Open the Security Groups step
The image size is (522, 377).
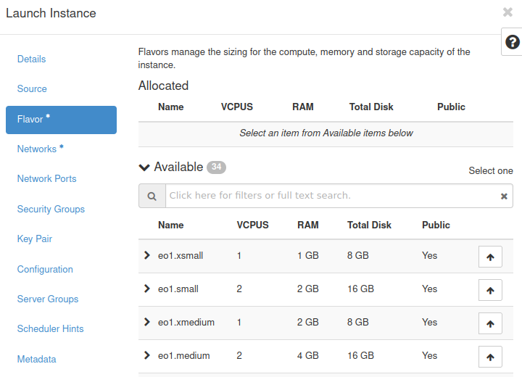coord(51,209)
